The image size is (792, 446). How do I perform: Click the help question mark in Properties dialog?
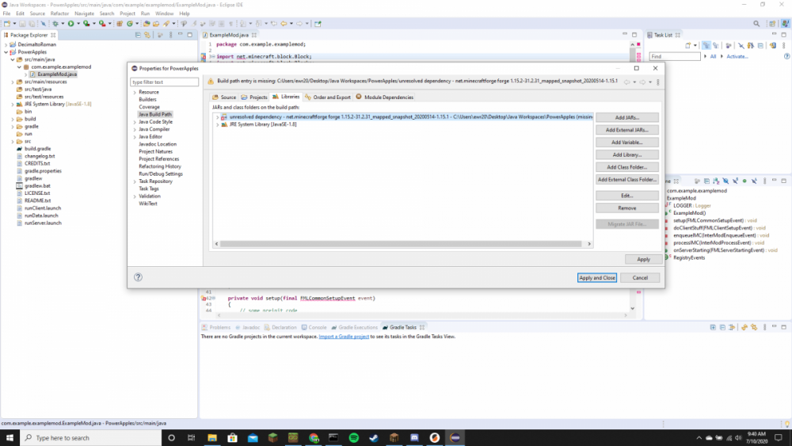click(138, 276)
